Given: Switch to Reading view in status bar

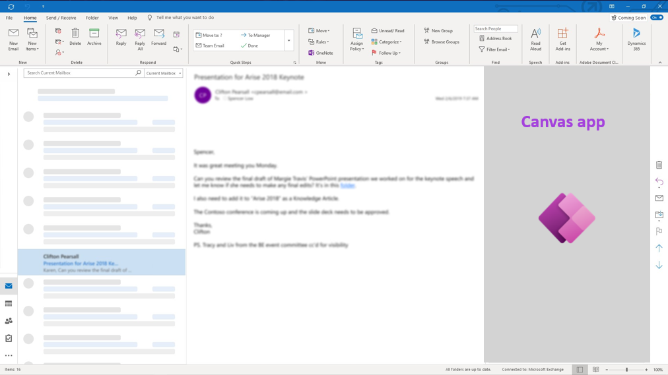Looking at the screenshot, I should 595,370.
